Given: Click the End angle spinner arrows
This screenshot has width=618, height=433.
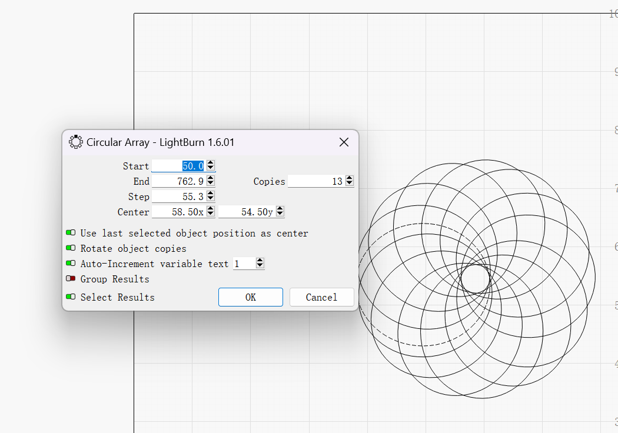Looking at the screenshot, I should click(211, 181).
